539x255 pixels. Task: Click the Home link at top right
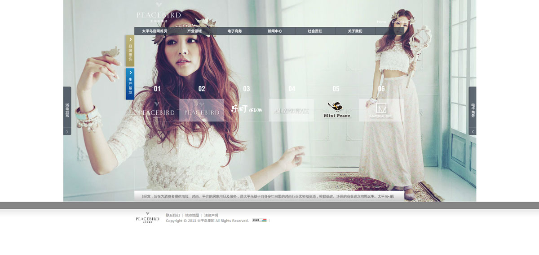pyautogui.click(x=381, y=22)
